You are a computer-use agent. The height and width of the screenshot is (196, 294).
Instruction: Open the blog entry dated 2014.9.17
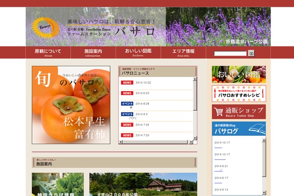pos(221,178)
